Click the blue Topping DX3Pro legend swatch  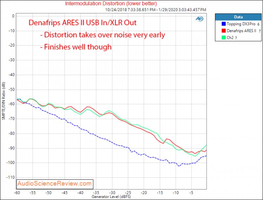pyautogui.click(x=223, y=24)
